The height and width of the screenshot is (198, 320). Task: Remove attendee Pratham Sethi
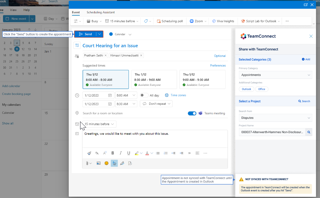click(x=105, y=55)
